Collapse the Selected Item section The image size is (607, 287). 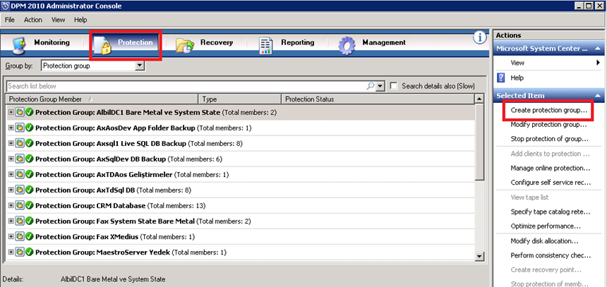coord(598,95)
